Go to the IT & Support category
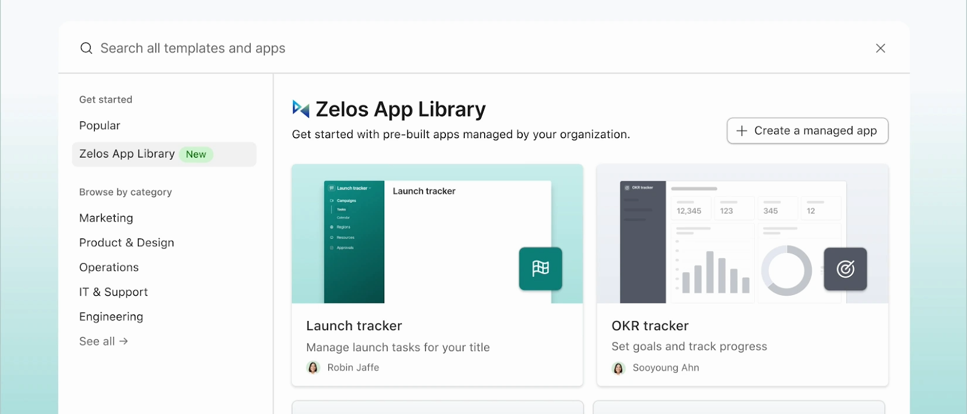The image size is (967, 414). [x=114, y=292]
